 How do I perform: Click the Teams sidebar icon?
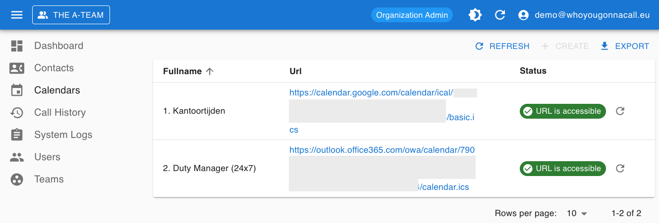click(17, 179)
